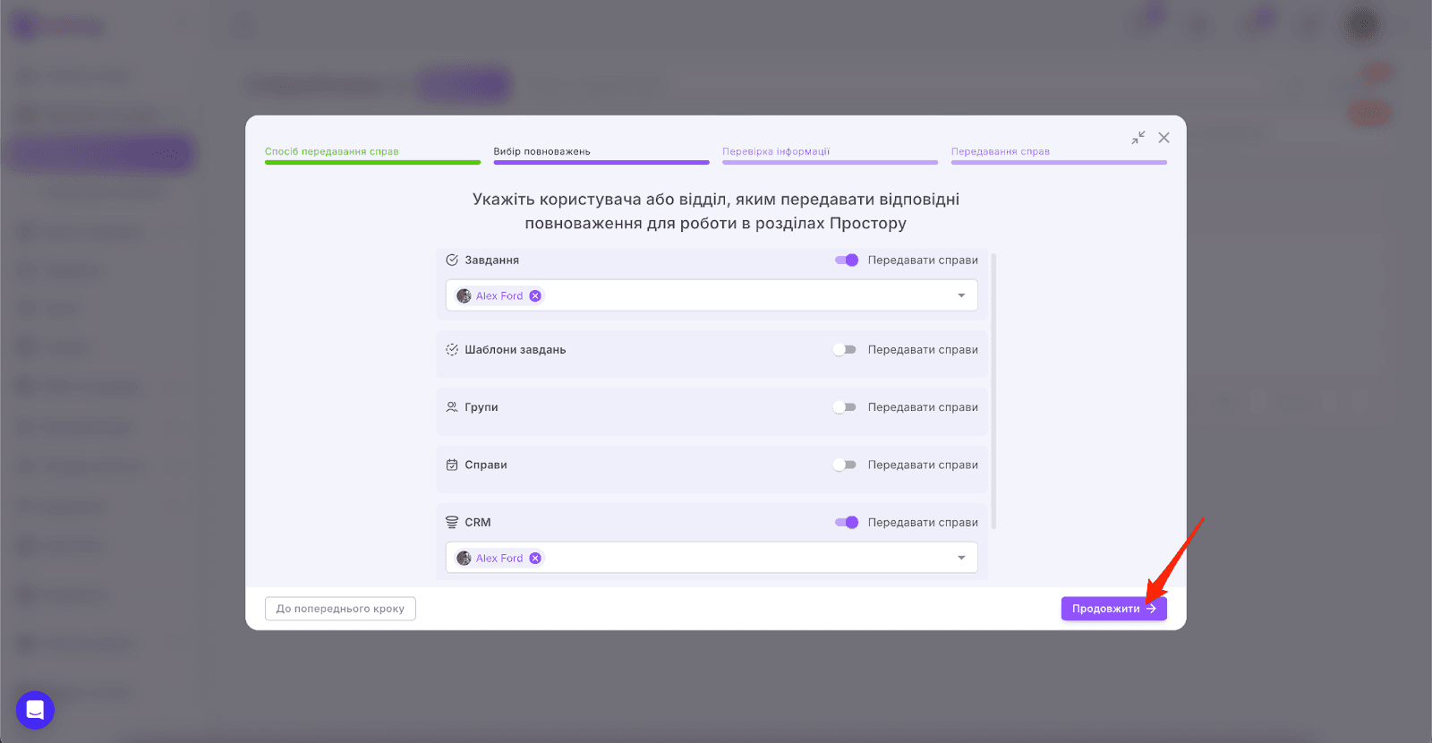Go to the Спосіб передавання справ step

(x=372, y=154)
